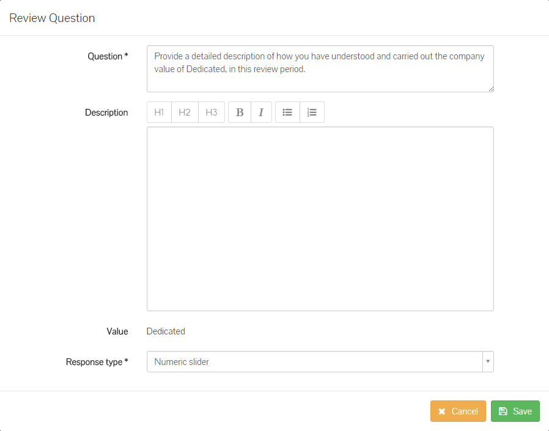549x431 pixels.
Task: Open the Response type dropdown arrow
Action: [487, 362]
